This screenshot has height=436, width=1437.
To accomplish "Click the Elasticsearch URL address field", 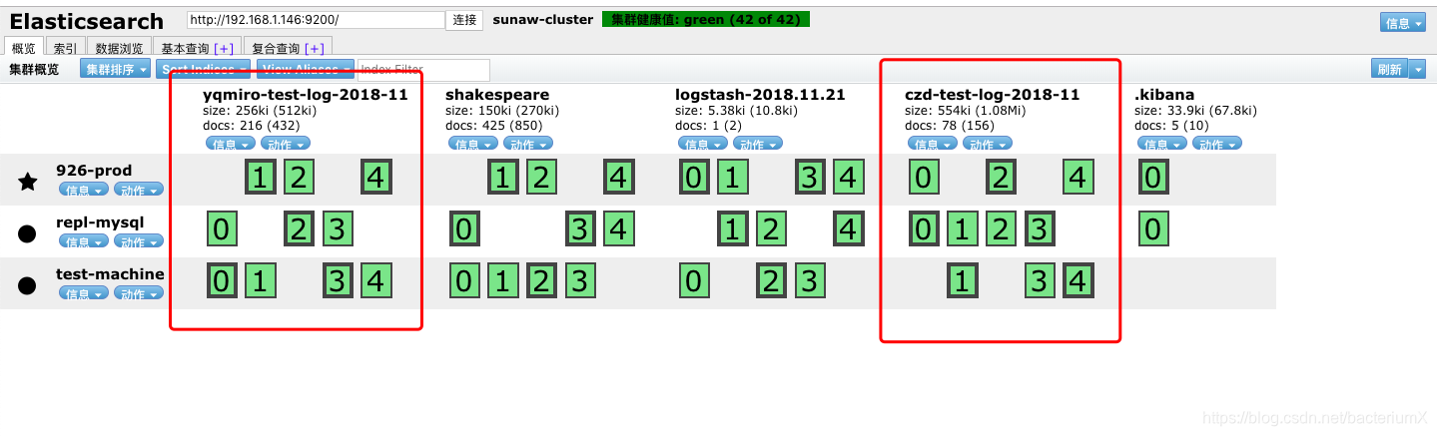I will [x=316, y=20].
